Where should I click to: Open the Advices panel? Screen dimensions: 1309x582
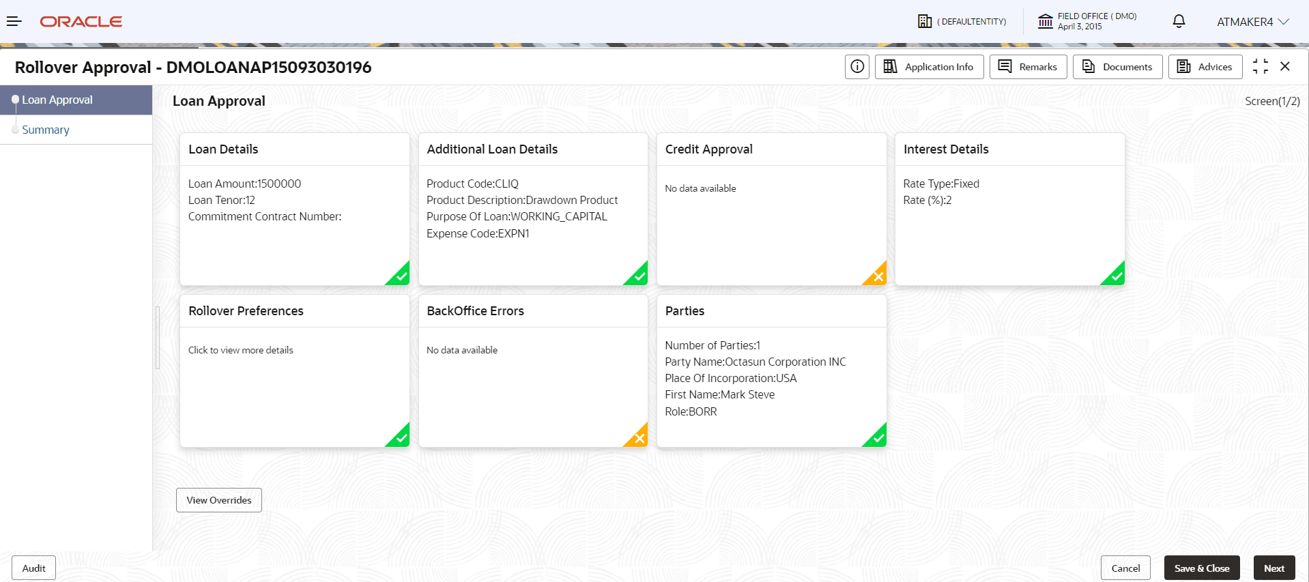[x=1205, y=67]
